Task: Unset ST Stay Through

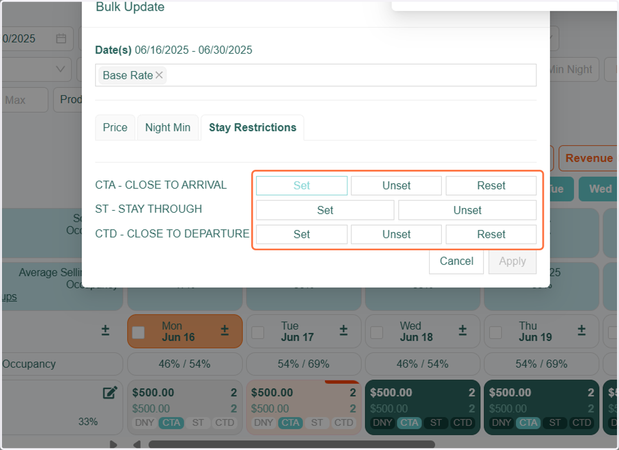Action: (x=467, y=210)
